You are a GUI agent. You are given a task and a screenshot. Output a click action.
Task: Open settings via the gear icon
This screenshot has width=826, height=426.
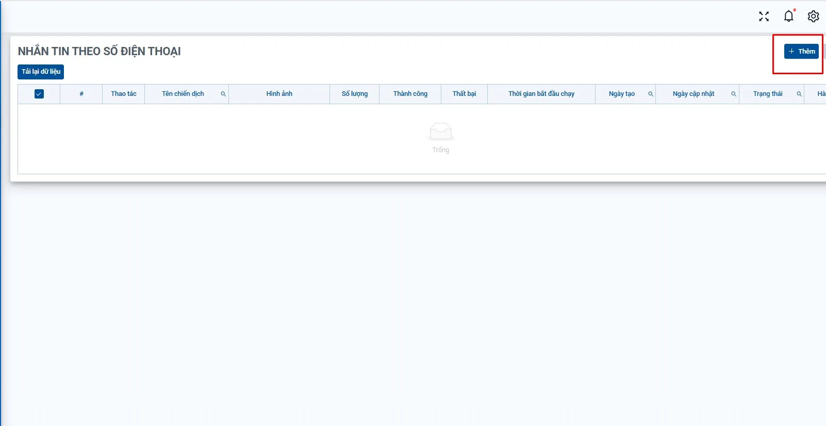point(813,17)
